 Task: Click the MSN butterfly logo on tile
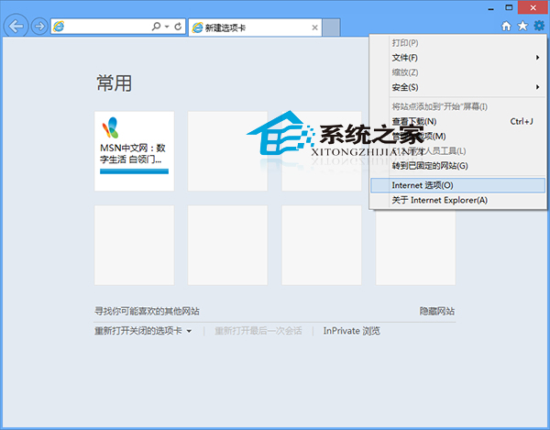click(x=110, y=128)
